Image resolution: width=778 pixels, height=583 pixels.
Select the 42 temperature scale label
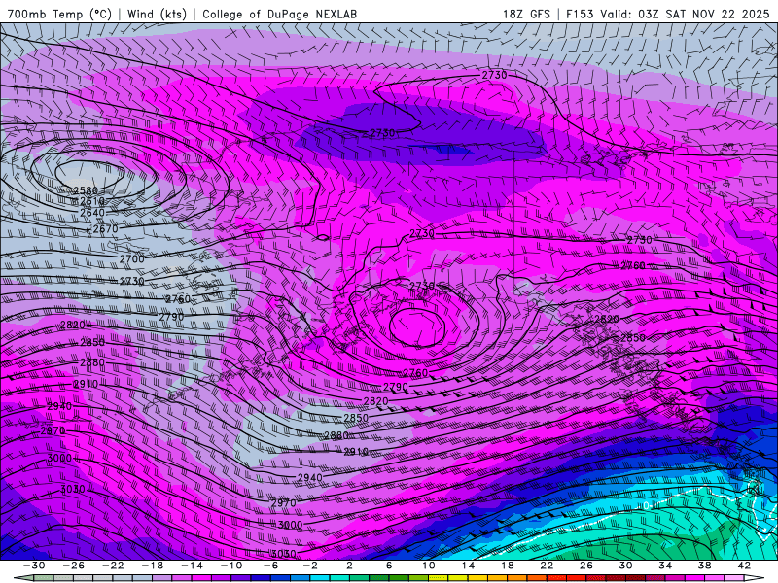744,566
